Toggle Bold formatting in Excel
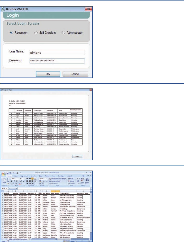The height and width of the screenshot is (242, 184). pyautogui.click(x=12, y=181)
